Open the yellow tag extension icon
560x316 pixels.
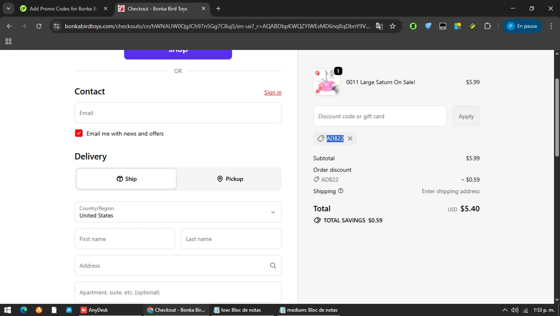[473, 26]
